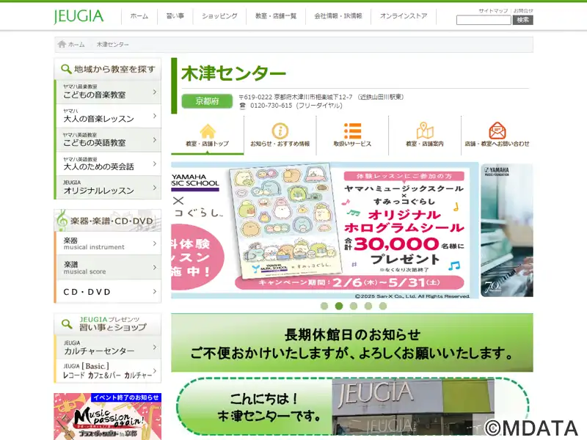
Task: Select the third carousel dot
Action: pos(354,306)
